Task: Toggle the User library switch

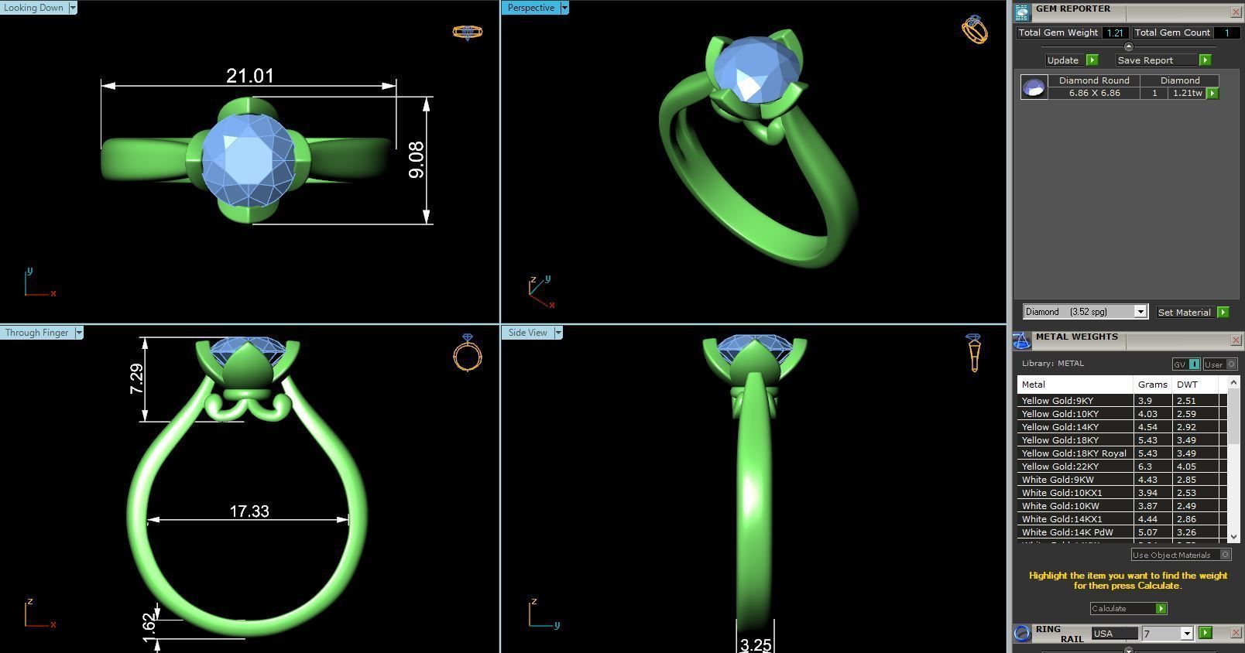Action: tap(1220, 364)
